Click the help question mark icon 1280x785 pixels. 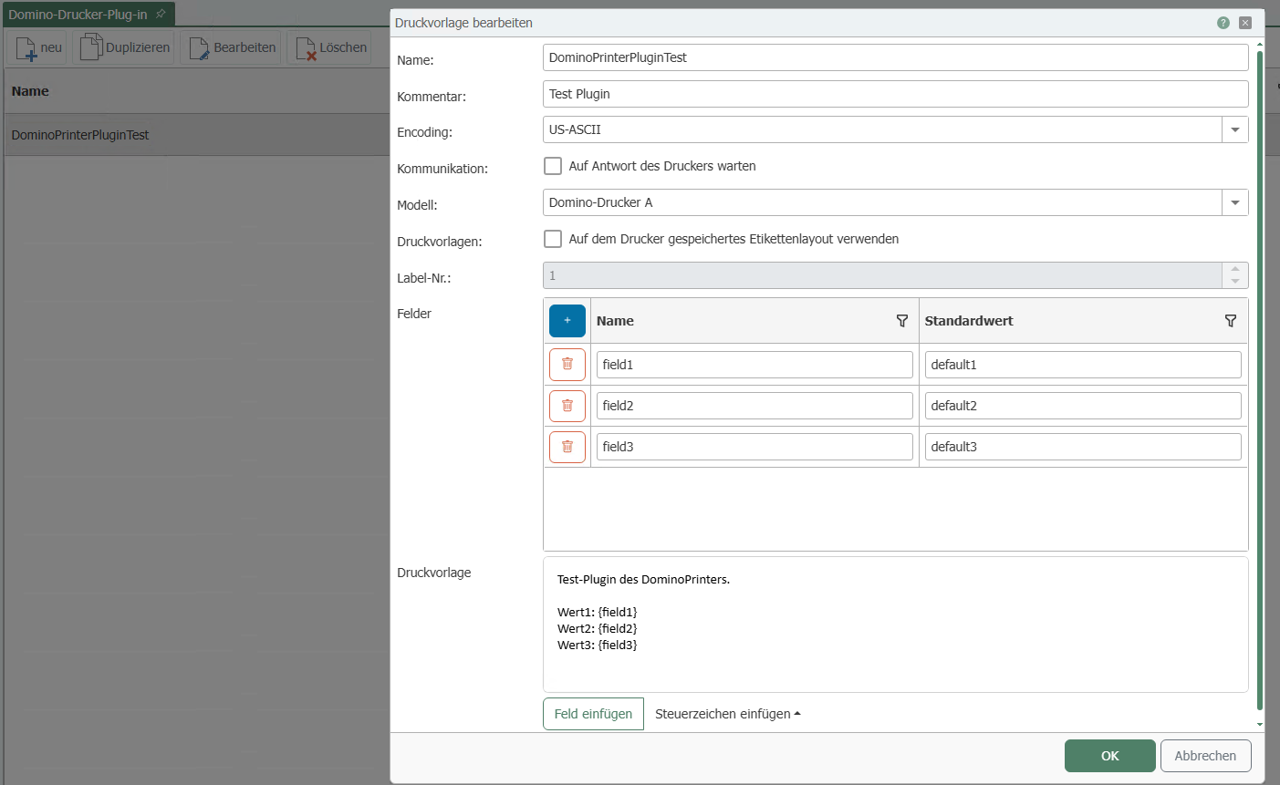(1223, 23)
